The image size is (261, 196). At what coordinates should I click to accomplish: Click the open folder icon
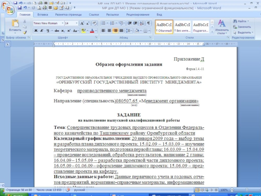pos(56,8)
